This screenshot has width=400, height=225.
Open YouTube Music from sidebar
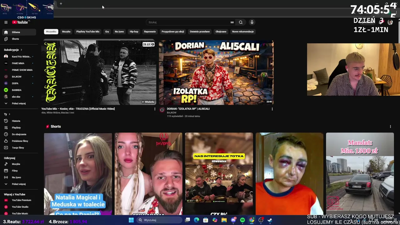[19, 213]
